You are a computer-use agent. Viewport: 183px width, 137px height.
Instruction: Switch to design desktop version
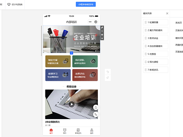pyautogui.click(x=15, y=5)
